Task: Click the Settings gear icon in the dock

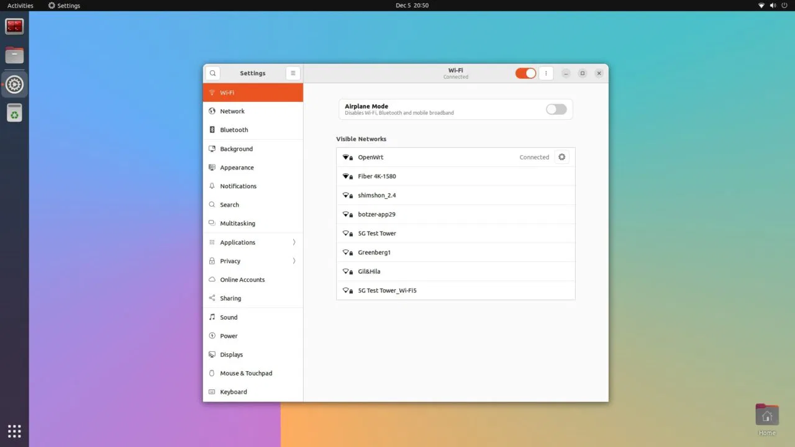Action: [x=14, y=84]
